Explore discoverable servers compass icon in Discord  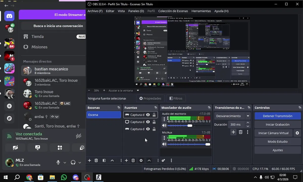[9, 118]
